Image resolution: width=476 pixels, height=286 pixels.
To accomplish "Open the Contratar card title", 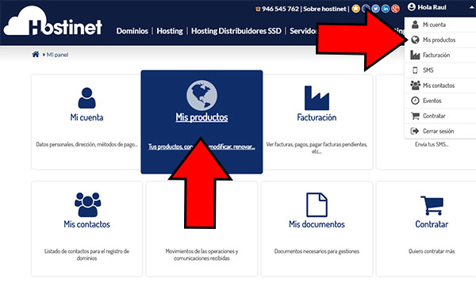I will click(x=432, y=224).
